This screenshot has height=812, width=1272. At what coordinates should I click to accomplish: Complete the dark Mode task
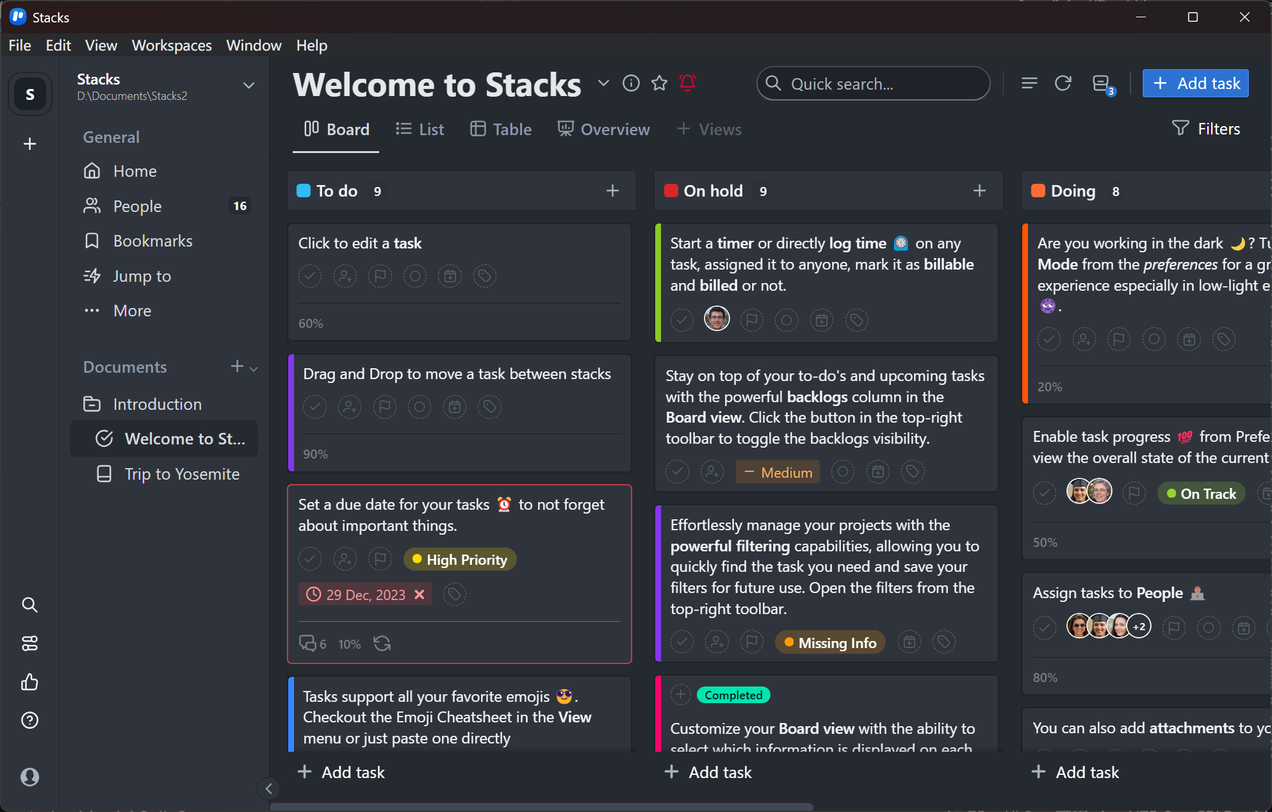[x=1049, y=339]
